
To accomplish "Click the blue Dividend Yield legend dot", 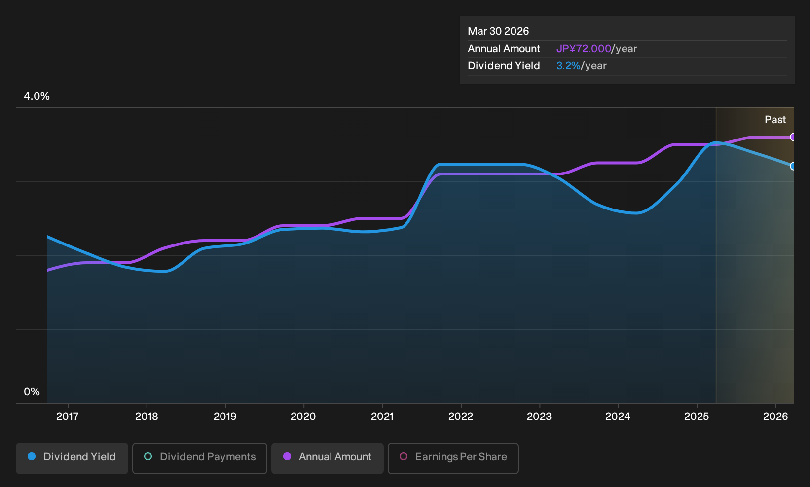I will pyautogui.click(x=32, y=457).
